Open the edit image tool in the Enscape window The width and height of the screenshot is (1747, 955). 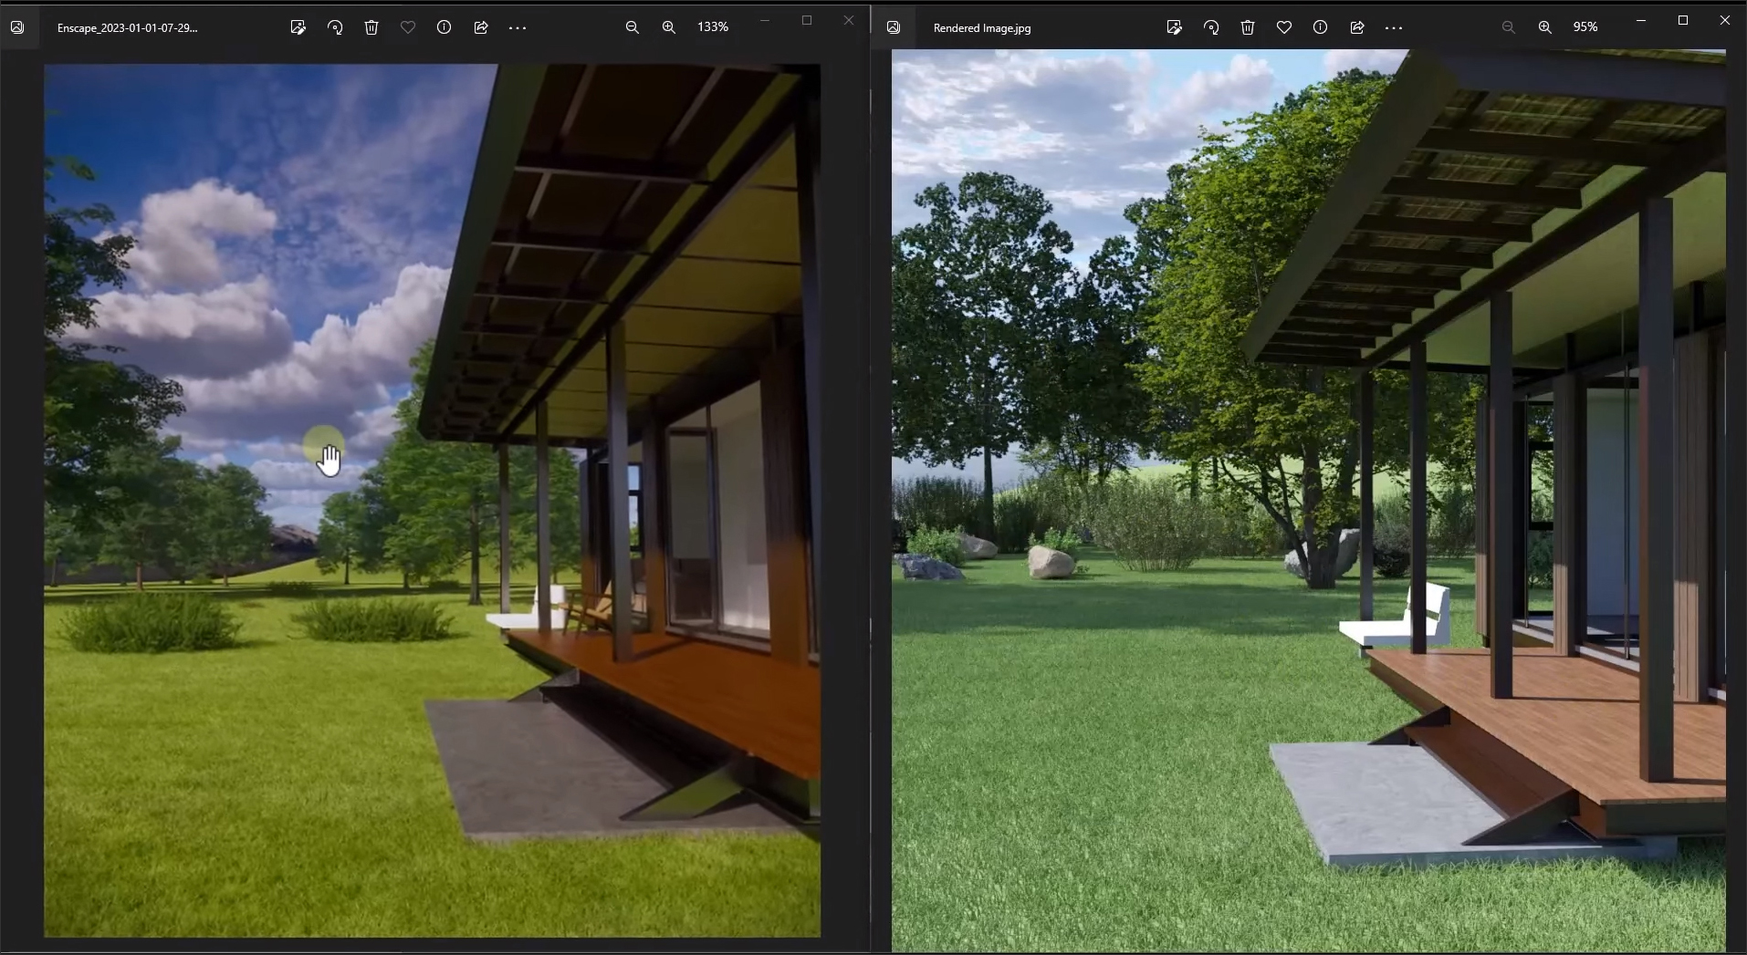(x=298, y=27)
